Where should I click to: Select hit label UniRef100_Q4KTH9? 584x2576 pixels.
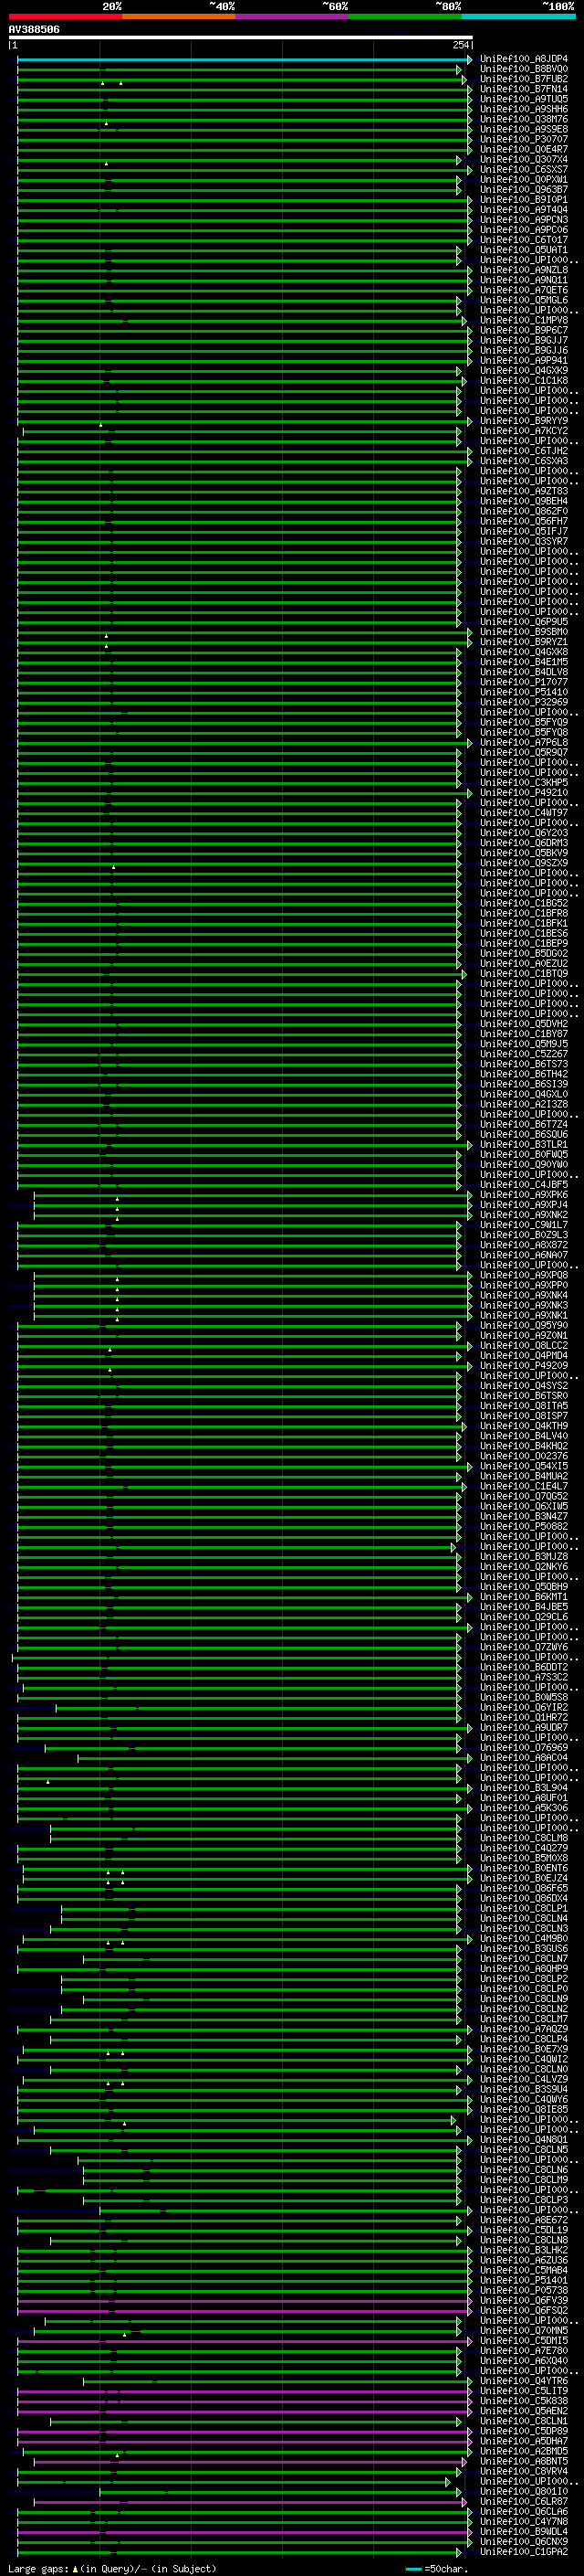pos(524,1426)
